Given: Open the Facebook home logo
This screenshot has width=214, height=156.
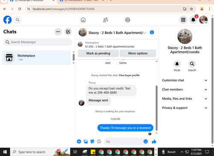Looking at the screenshot, I should (7, 20).
